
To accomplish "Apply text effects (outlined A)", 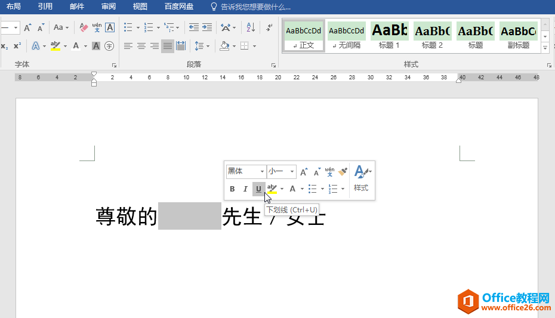I will (36, 46).
